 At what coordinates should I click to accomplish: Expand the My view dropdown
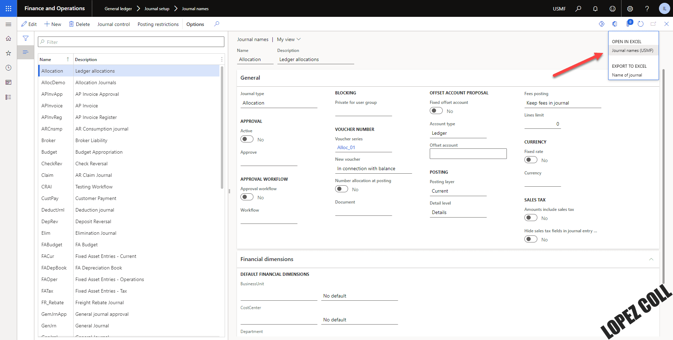click(x=288, y=39)
